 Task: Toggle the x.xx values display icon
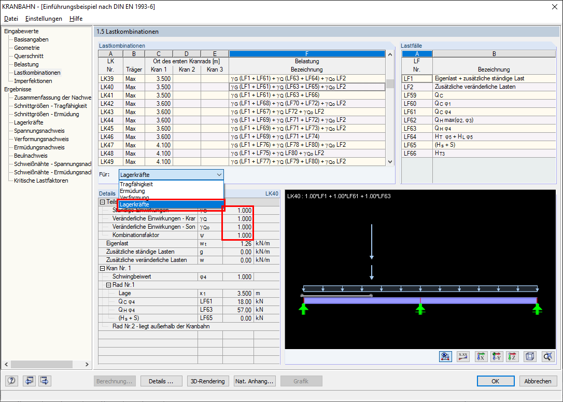point(463,356)
